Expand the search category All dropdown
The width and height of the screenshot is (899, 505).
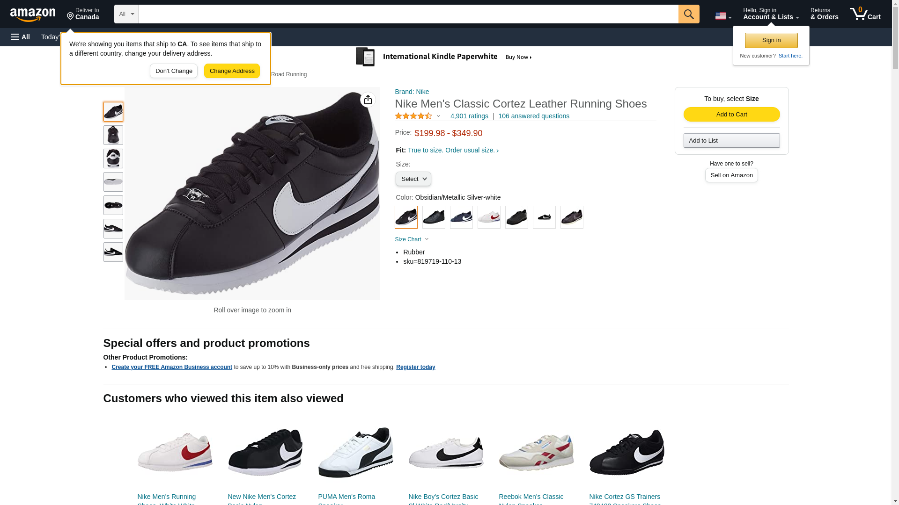(126, 14)
